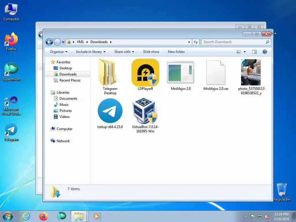Click the Forward navigation arrow

[57, 42]
